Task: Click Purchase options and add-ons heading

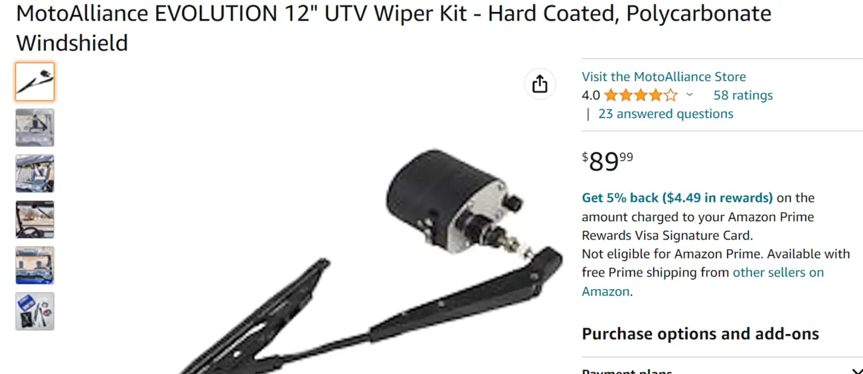Action: coord(700,334)
